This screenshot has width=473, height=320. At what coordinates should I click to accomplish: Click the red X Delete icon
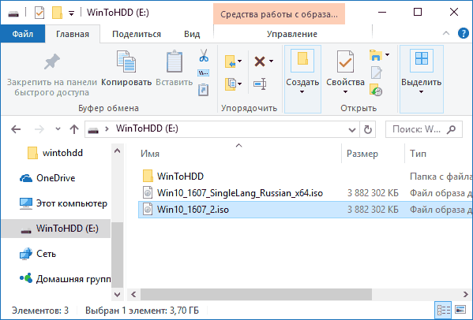[260, 61]
